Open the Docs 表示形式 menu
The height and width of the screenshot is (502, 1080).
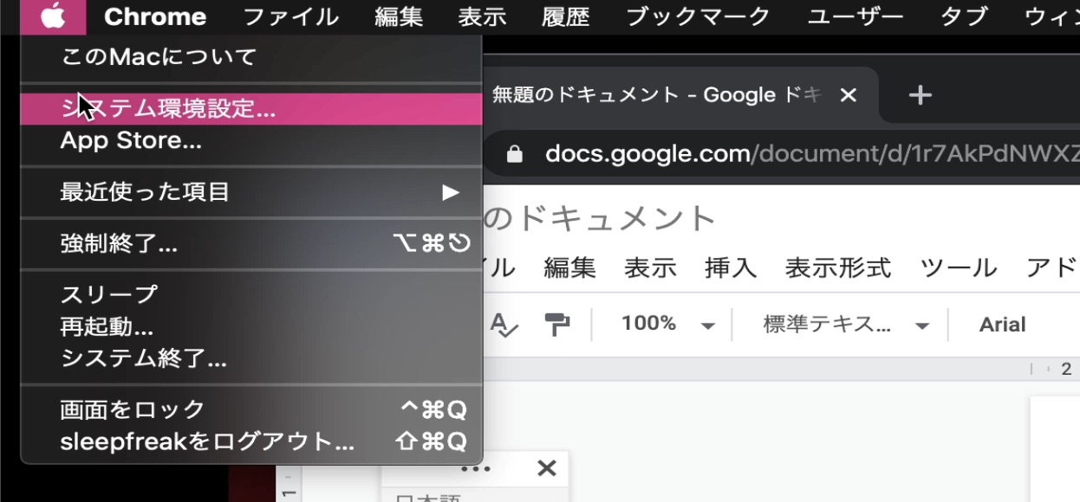[838, 268]
